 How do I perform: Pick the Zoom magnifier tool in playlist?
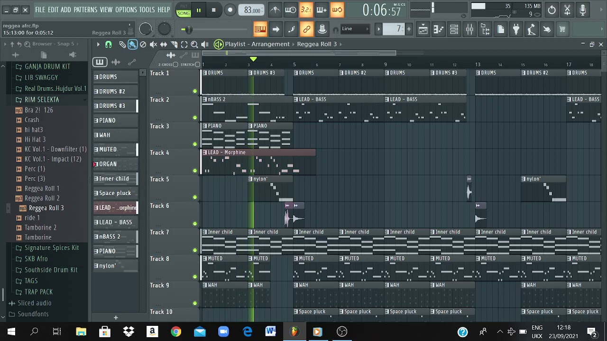(194, 44)
